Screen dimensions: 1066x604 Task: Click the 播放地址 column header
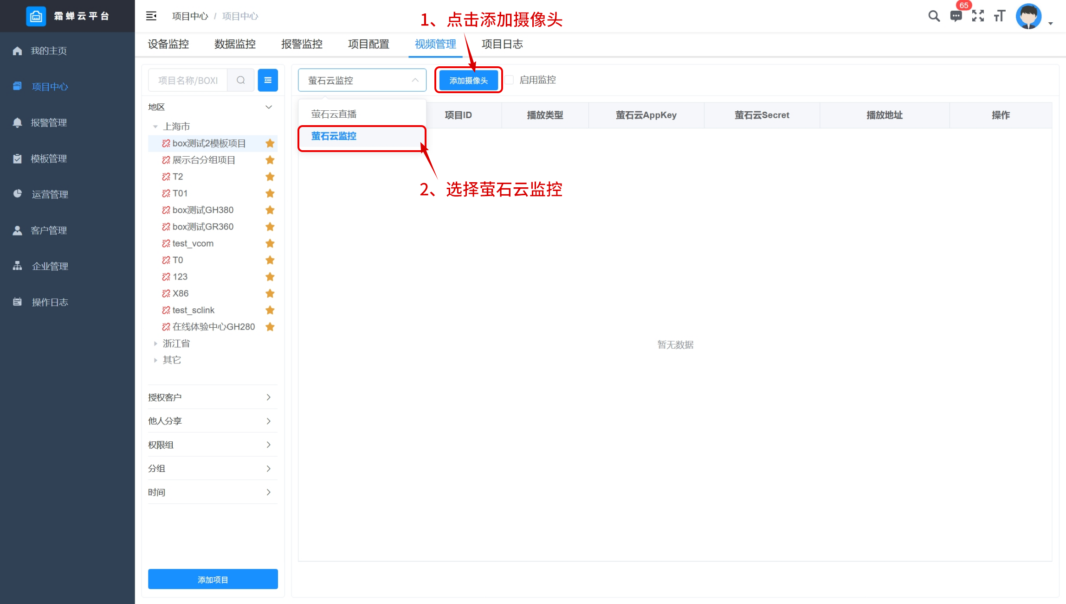click(885, 115)
